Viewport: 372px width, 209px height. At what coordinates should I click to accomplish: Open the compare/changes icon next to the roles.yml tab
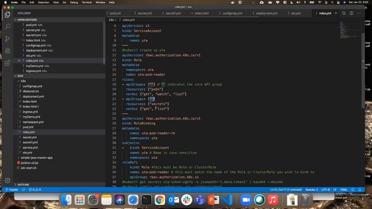tap(344, 13)
